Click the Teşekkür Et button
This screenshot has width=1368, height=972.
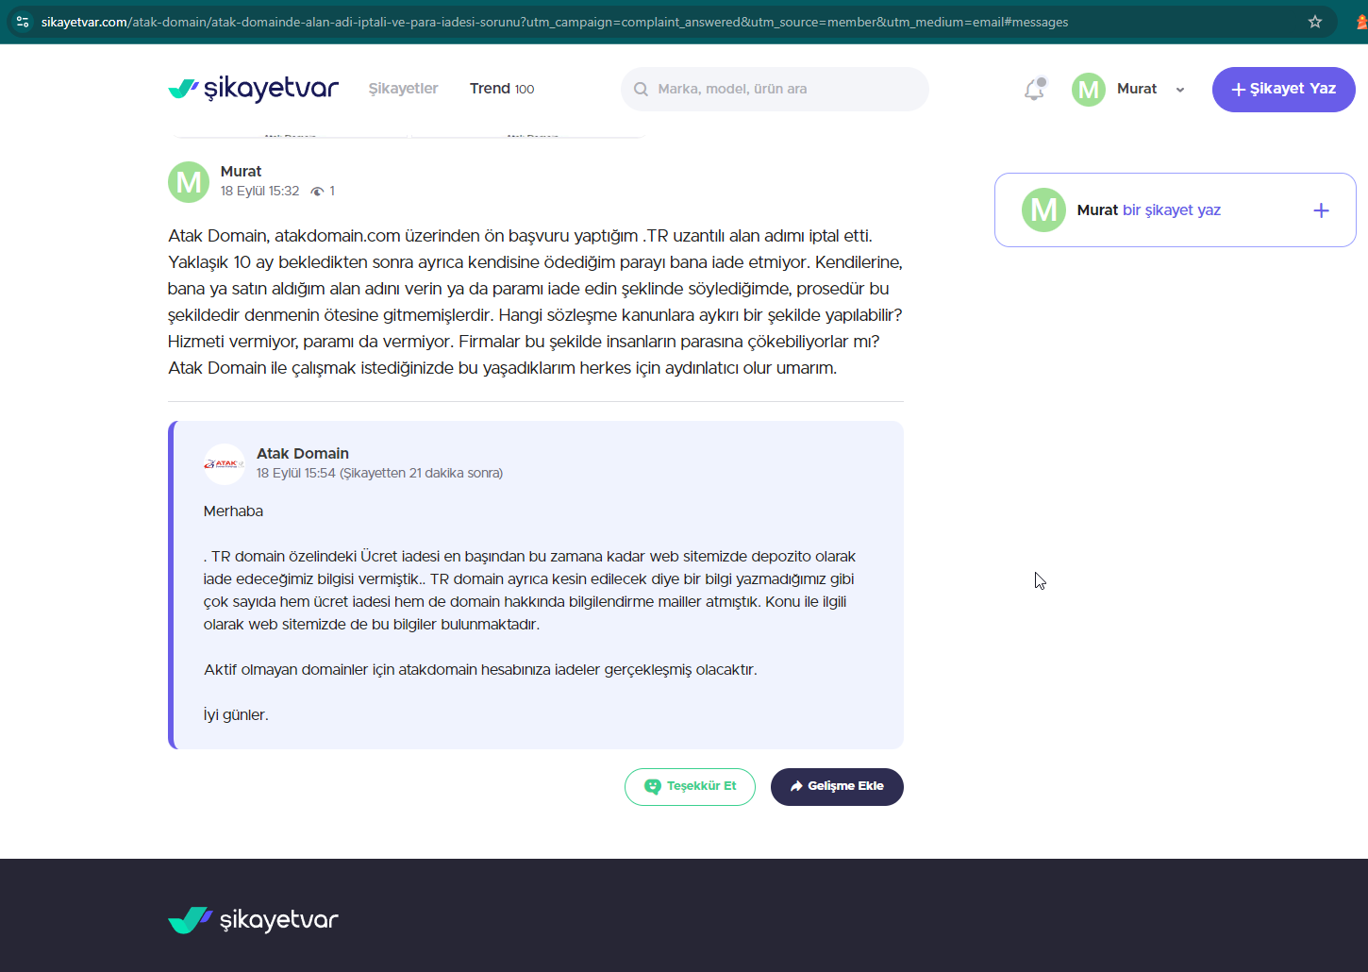pos(690,787)
